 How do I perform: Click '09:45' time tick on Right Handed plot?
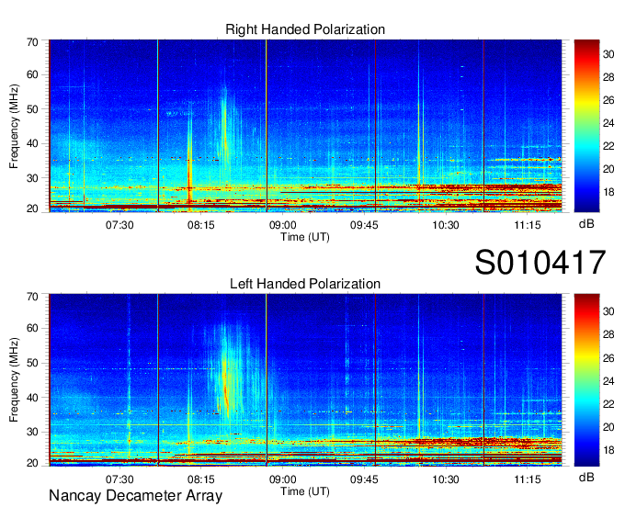pyautogui.click(x=364, y=225)
